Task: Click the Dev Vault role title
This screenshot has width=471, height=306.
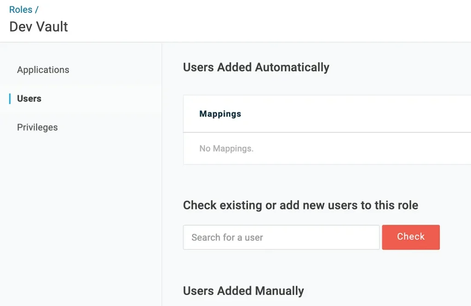Action: (x=39, y=27)
